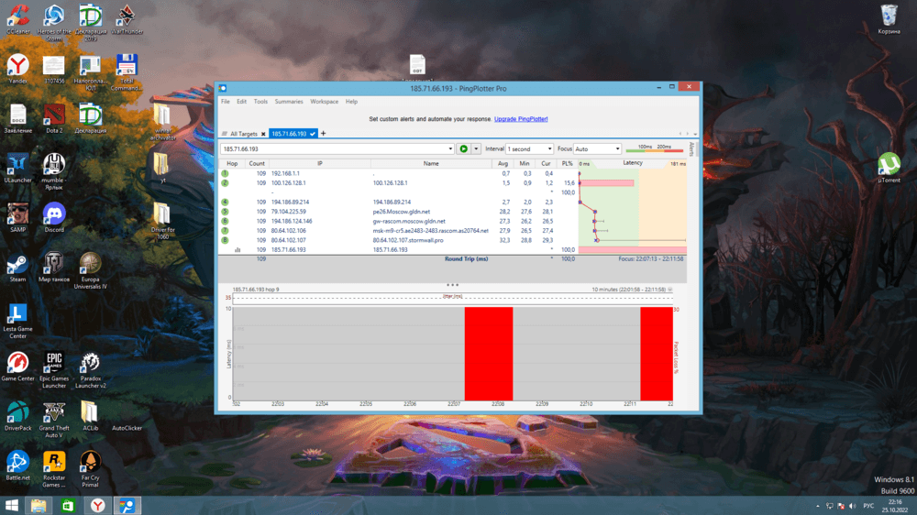
Task: Open the Alerts side panel
Action: [x=691, y=147]
